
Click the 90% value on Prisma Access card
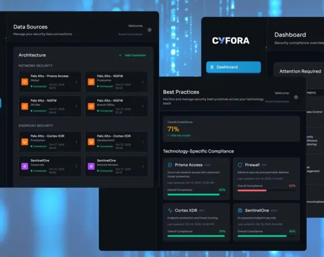222,190
